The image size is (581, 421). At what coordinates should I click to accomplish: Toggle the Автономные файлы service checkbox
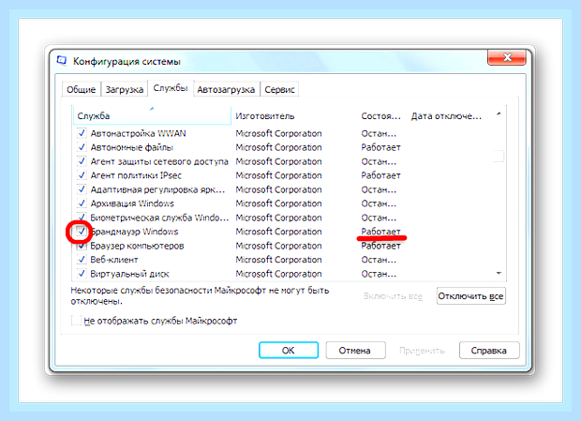click(82, 147)
